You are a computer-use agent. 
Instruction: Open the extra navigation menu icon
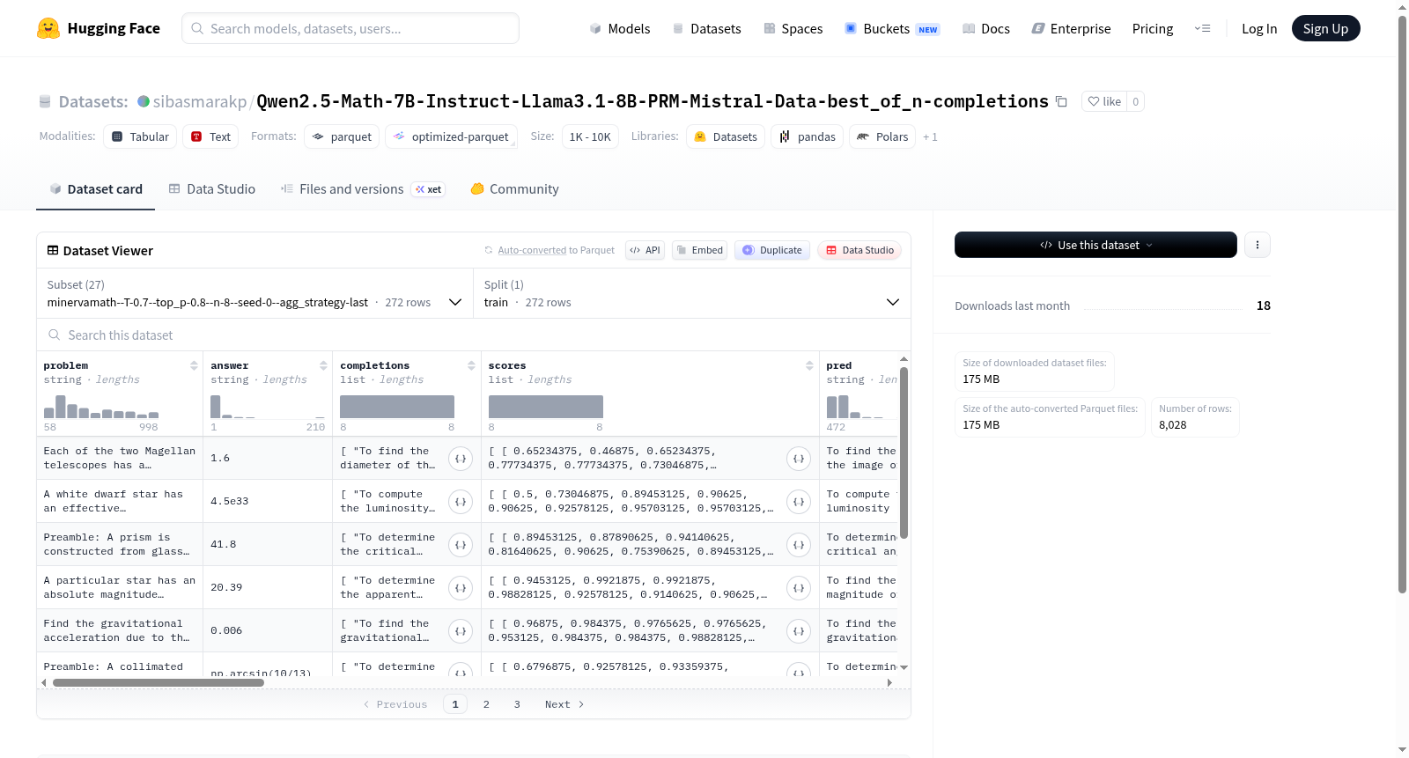click(1202, 28)
